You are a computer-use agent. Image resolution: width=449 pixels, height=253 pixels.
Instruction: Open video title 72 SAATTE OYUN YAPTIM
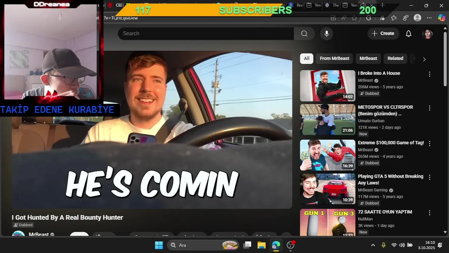(385, 212)
